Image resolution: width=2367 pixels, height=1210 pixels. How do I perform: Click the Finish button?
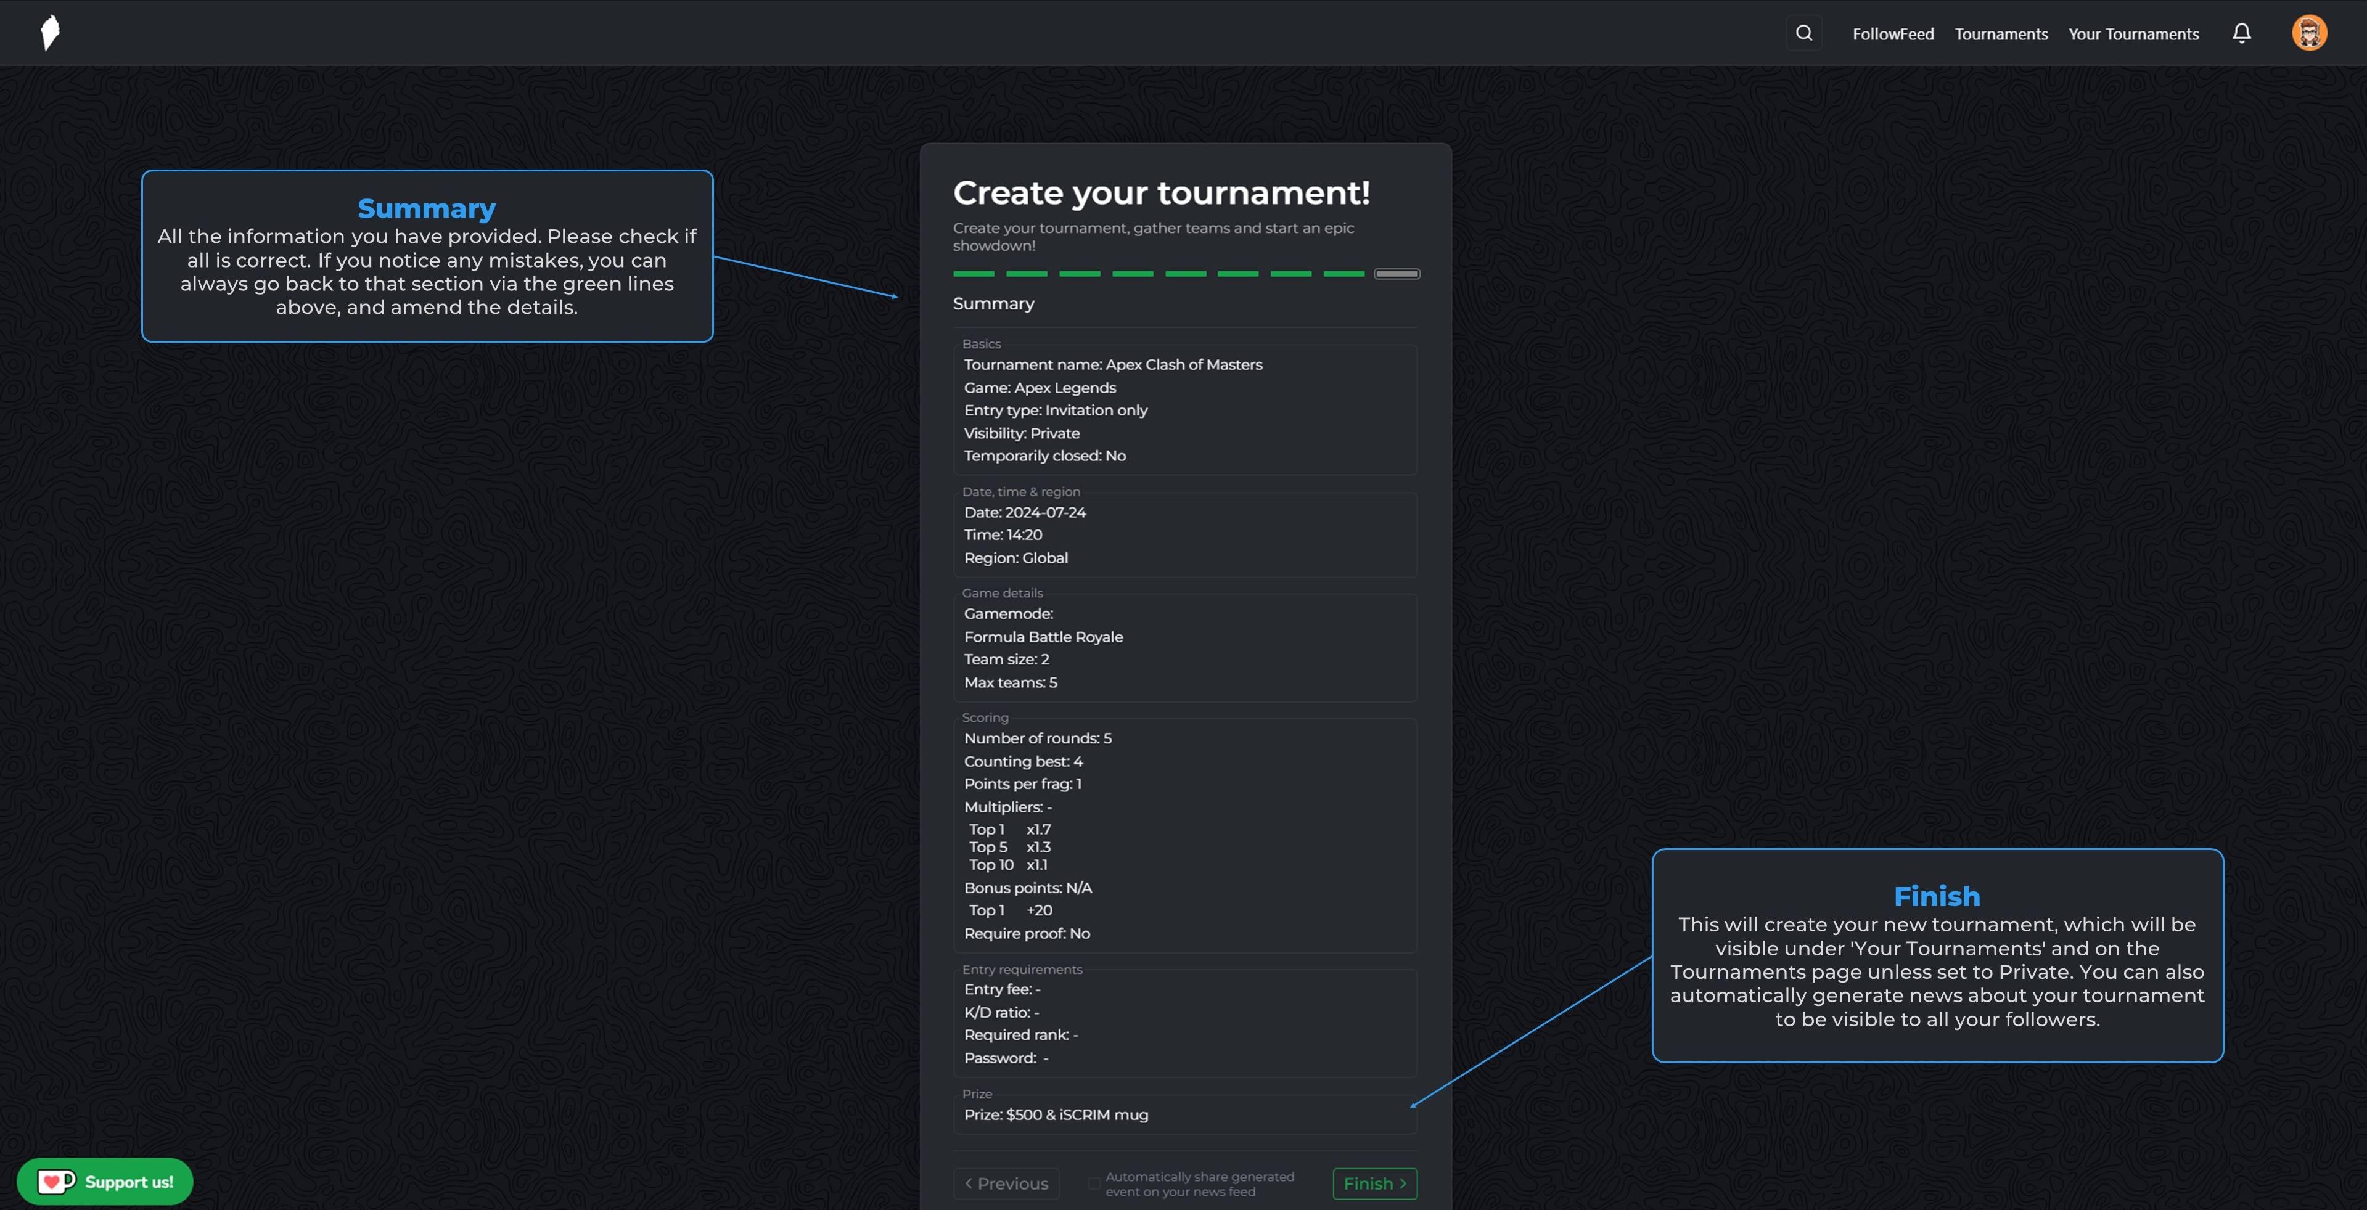pyautogui.click(x=1374, y=1183)
